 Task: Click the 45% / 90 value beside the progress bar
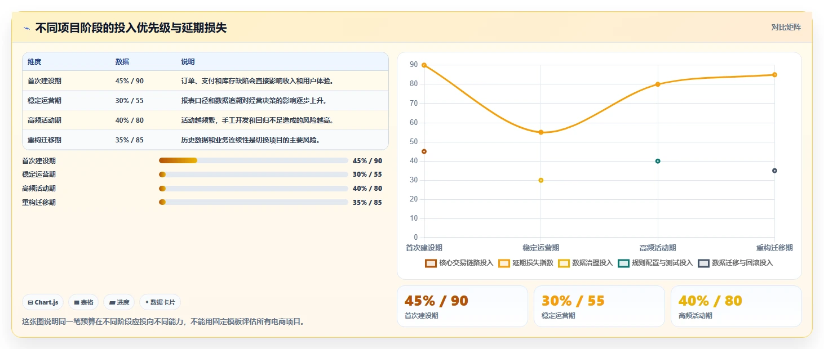(367, 160)
